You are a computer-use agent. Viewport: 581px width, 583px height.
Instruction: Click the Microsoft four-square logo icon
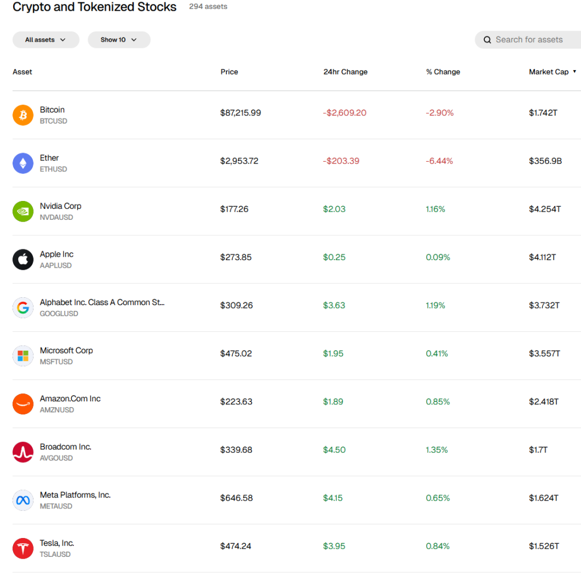pos(23,356)
